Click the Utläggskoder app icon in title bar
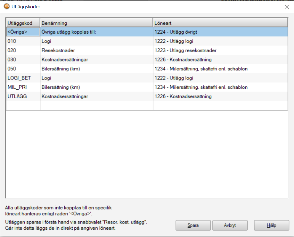This screenshot has width=294, height=237. coord(7,7)
